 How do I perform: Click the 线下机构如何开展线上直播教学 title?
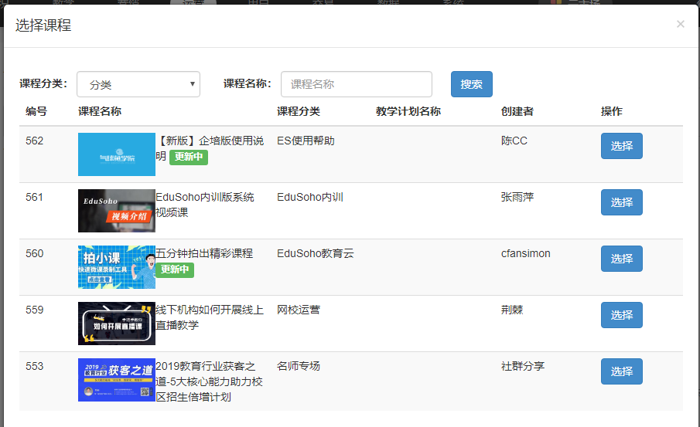click(x=210, y=310)
